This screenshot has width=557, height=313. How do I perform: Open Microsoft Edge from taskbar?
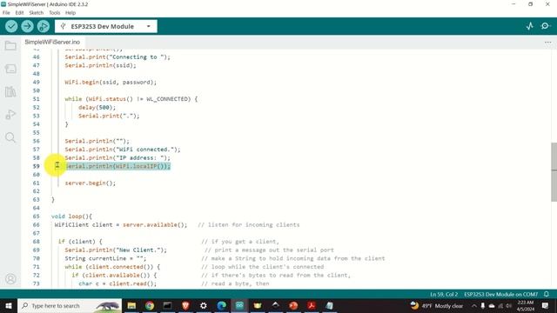point(222,305)
